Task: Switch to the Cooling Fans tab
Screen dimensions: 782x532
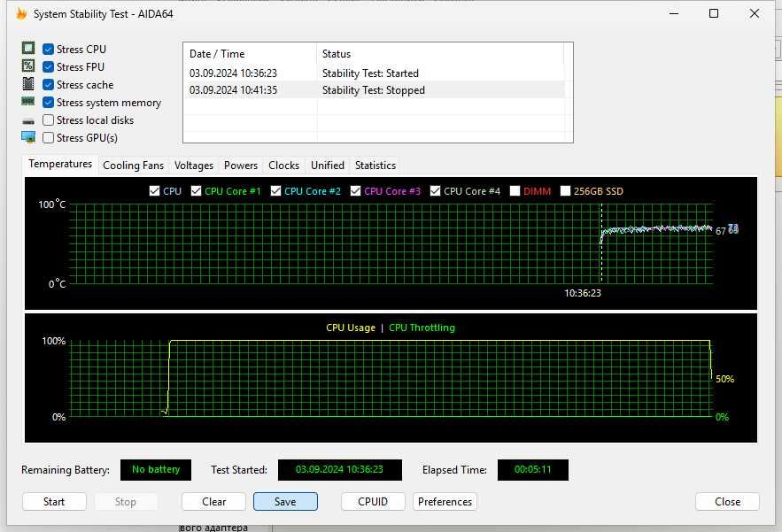Action: coord(133,166)
